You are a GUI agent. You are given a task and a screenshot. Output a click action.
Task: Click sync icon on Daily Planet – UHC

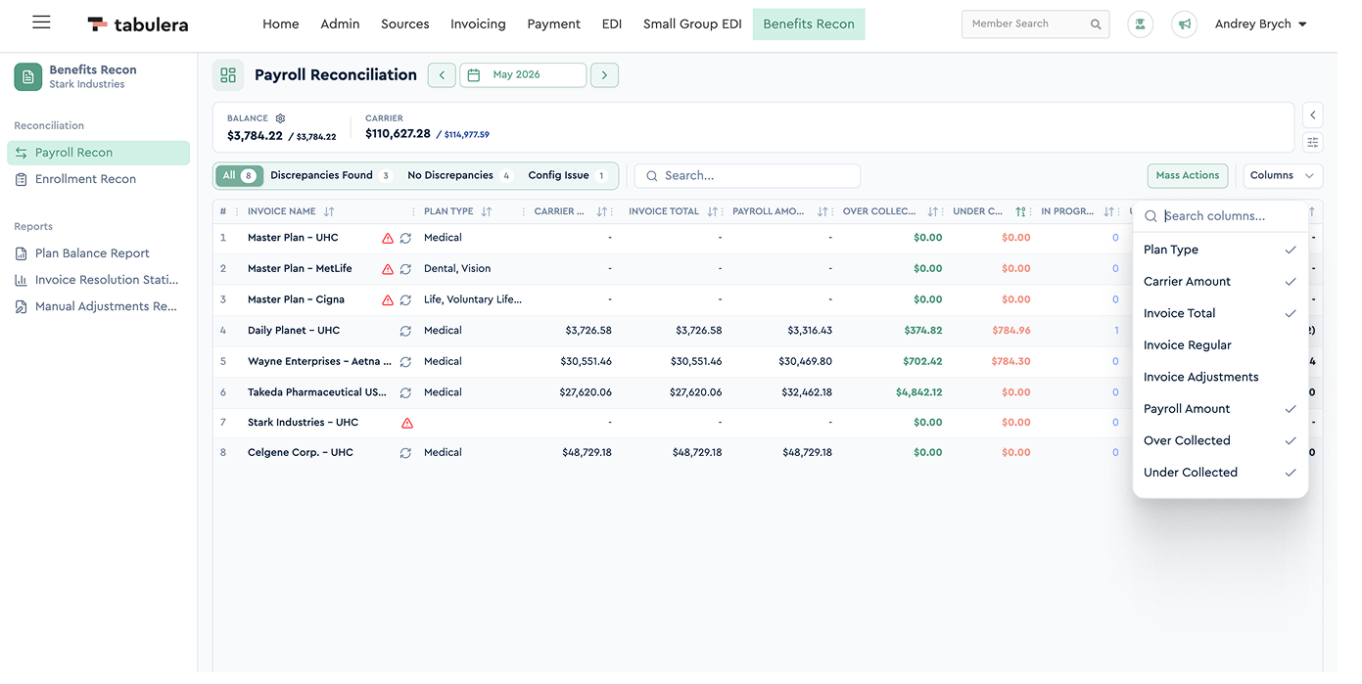[405, 331]
